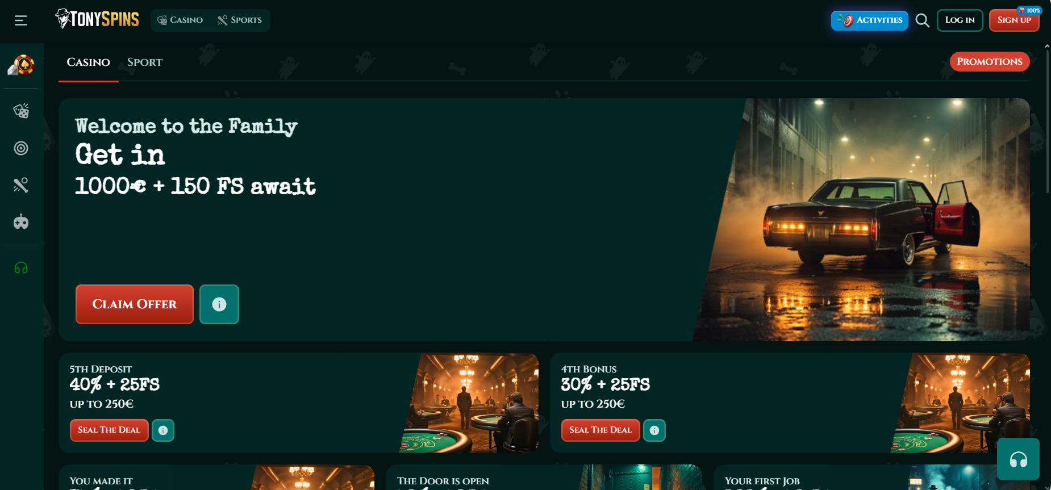Show welcome offer info icon
This screenshot has width=1051, height=490.
pyautogui.click(x=219, y=304)
